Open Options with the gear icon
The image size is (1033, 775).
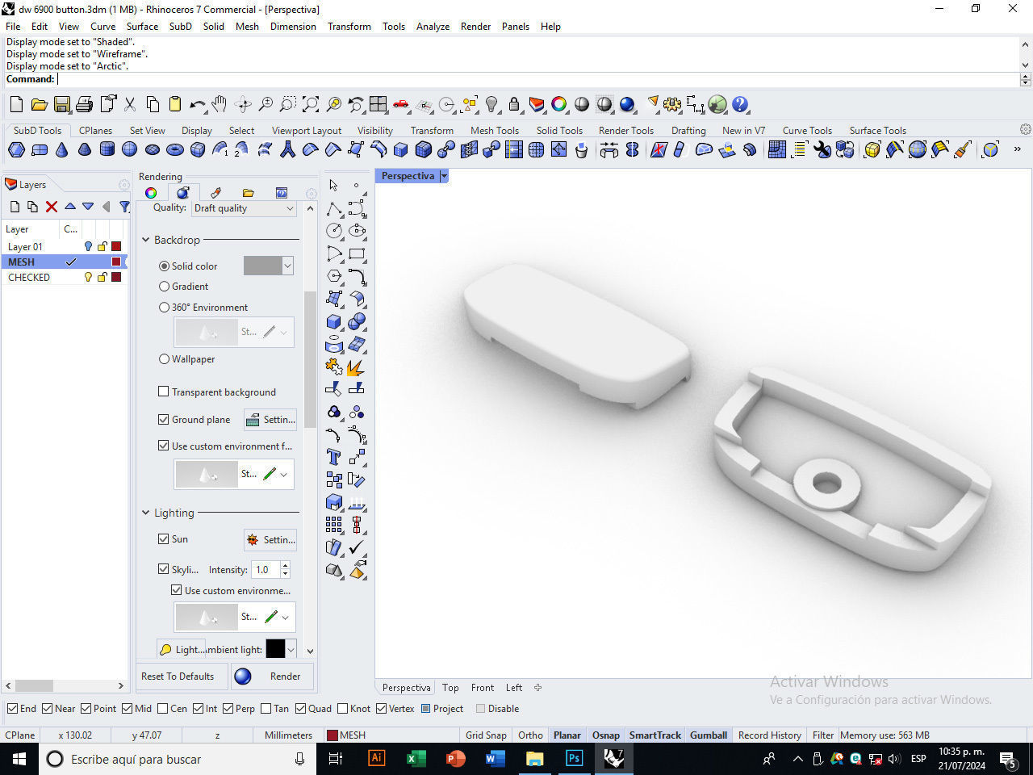tap(672, 104)
